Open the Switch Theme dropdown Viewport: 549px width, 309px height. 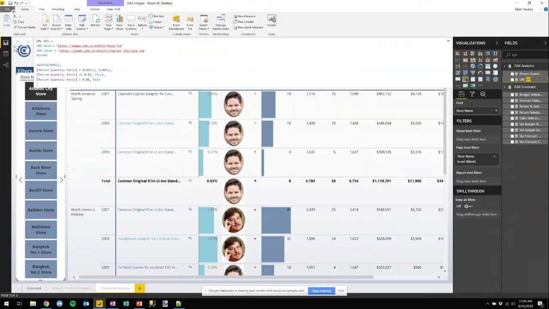(x=204, y=22)
